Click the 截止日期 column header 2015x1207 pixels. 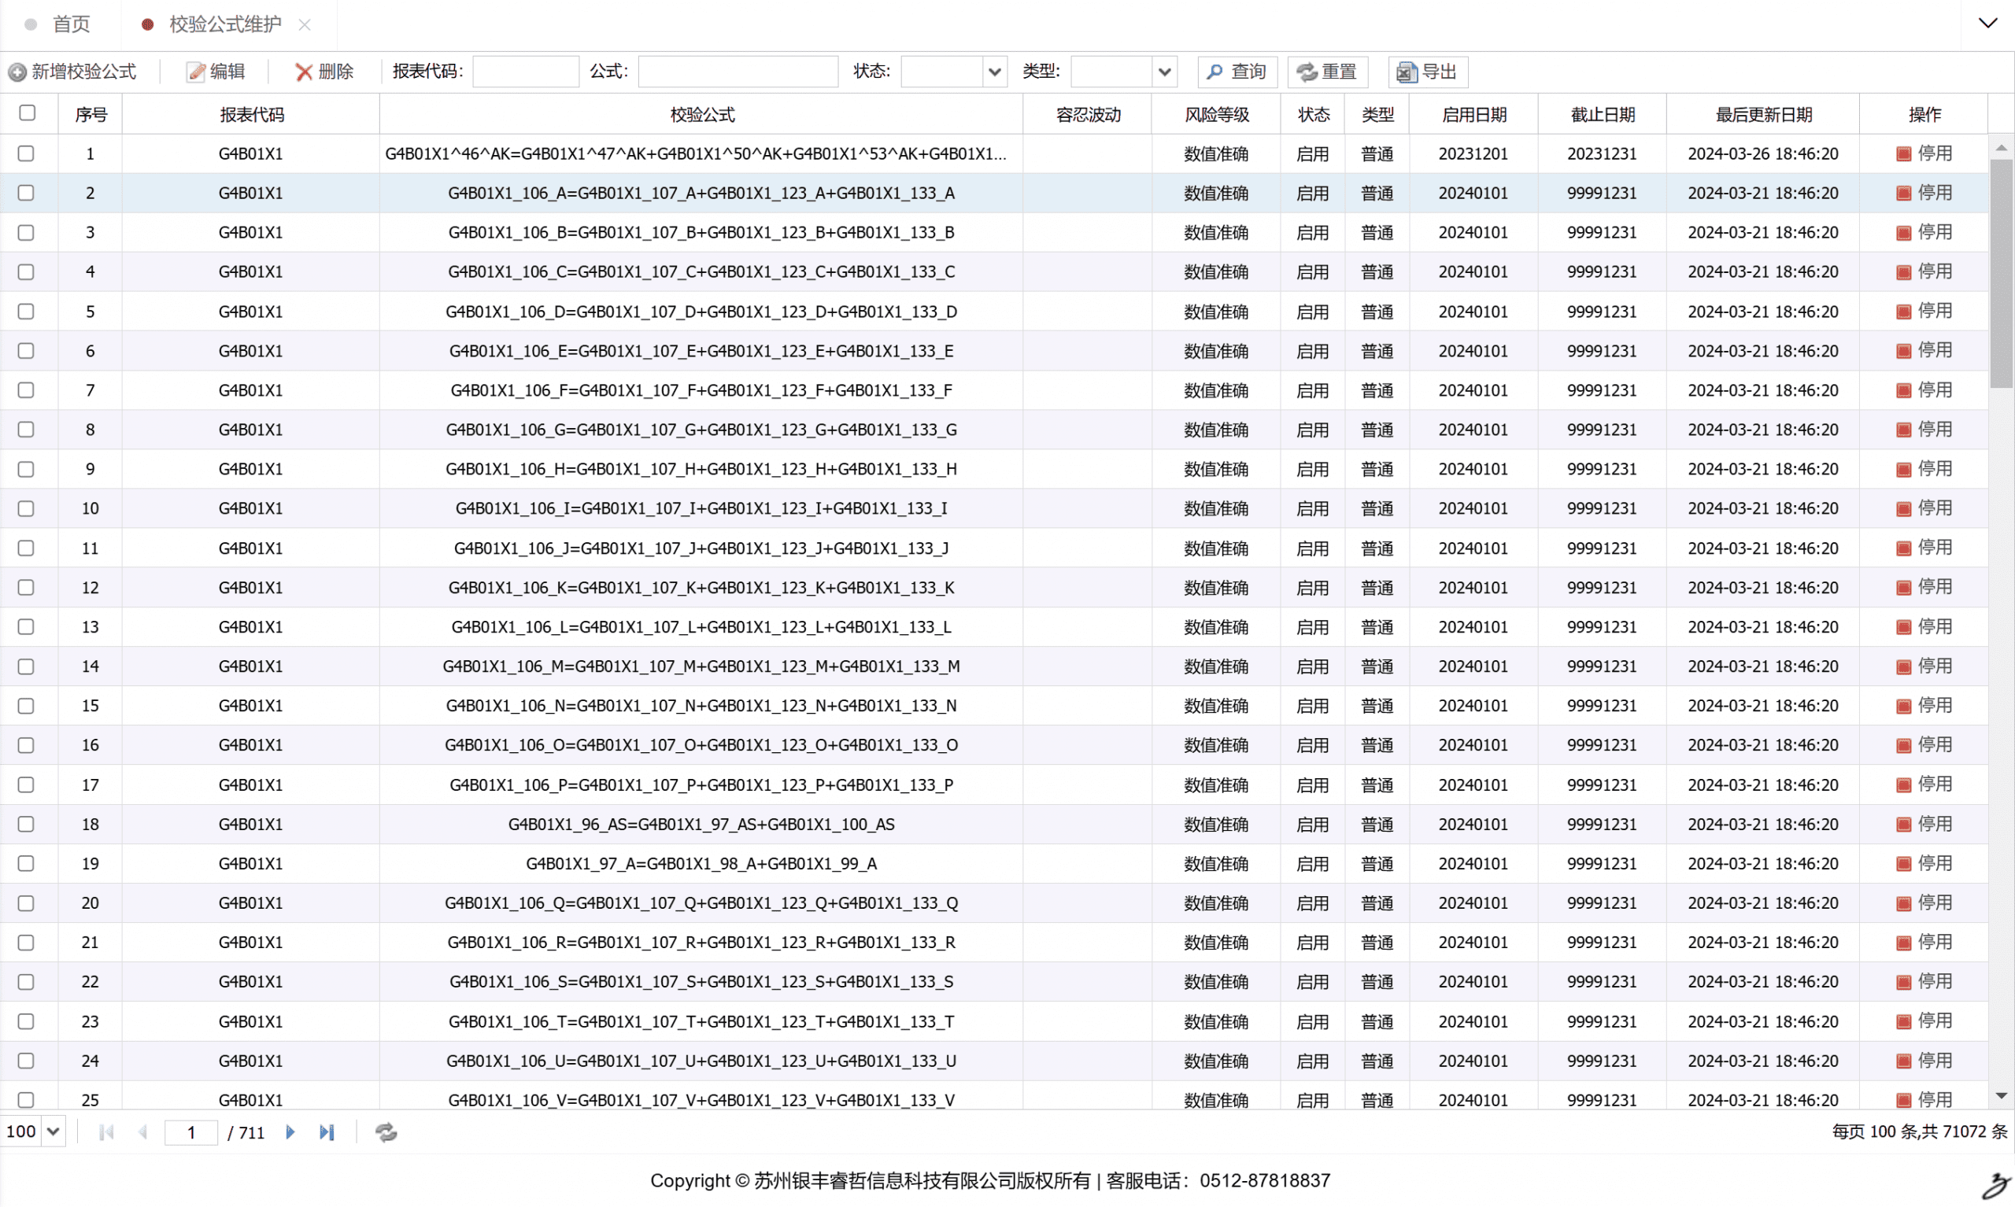1602,115
